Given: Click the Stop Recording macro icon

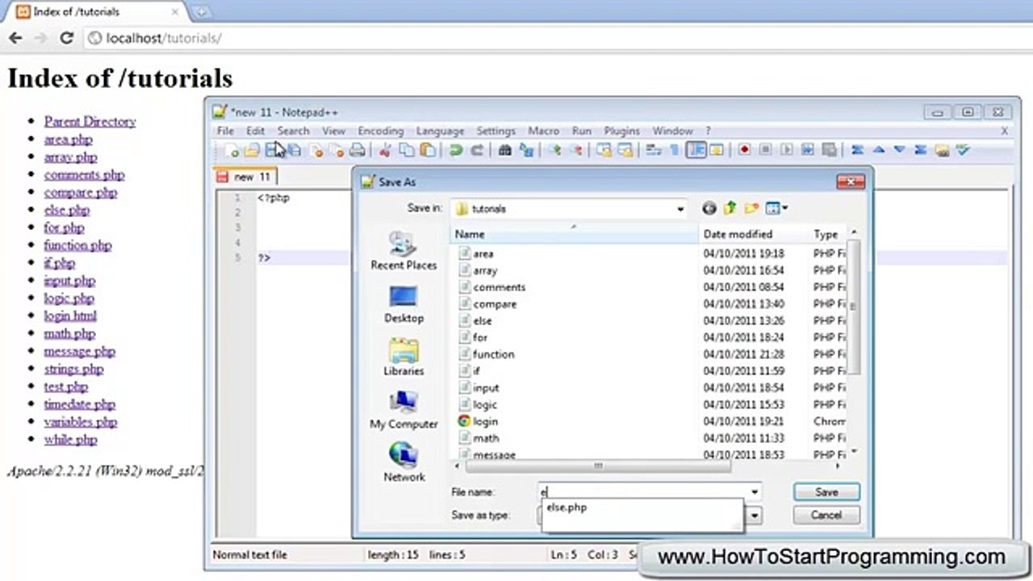Looking at the screenshot, I should pos(765,150).
